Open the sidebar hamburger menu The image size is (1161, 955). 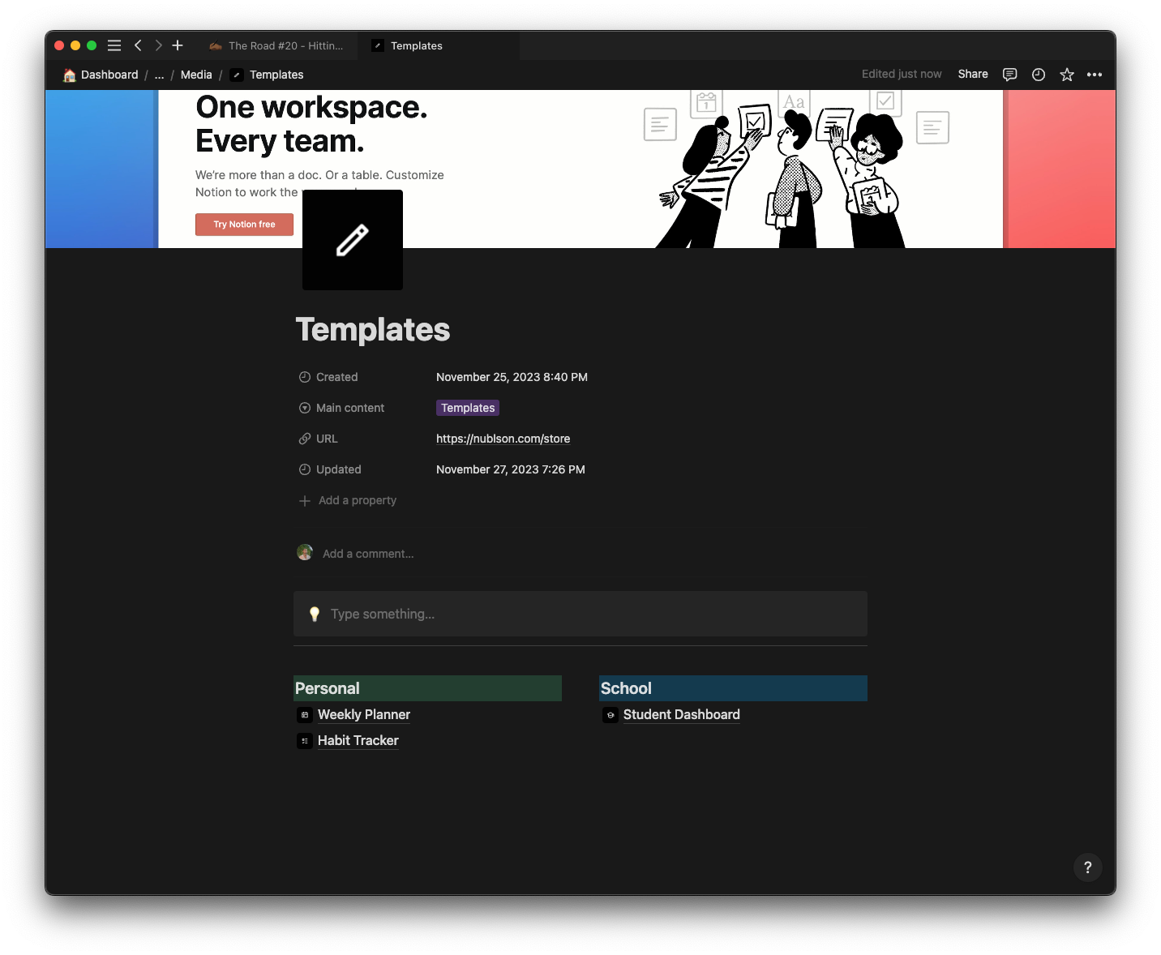coord(114,45)
